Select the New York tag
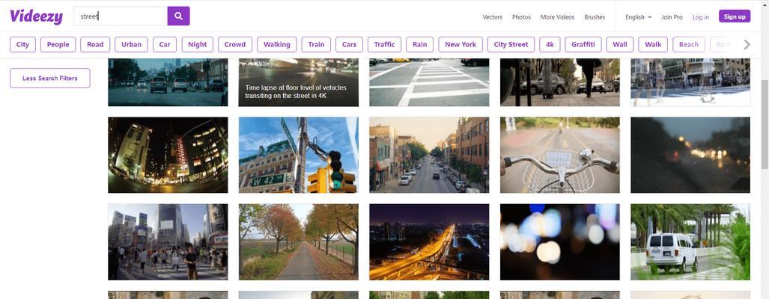The height and width of the screenshot is (299, 769). click(x=461, y=45)
